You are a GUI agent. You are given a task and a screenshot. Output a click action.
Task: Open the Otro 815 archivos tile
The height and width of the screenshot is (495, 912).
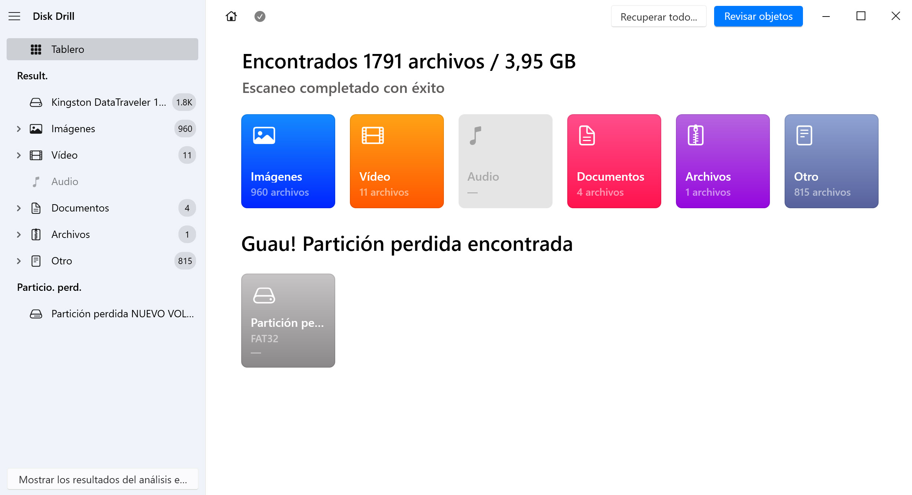[832, 161]
